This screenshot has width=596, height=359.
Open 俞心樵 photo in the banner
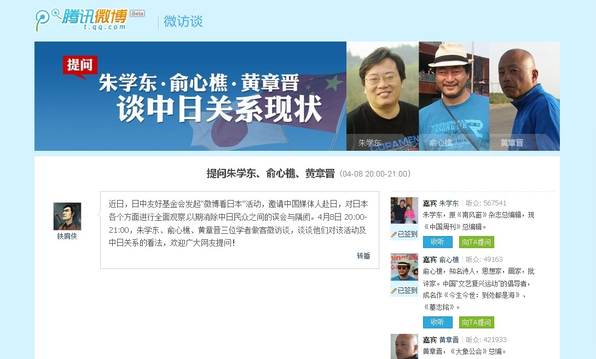pyautogui.click(x=454, y=96)
